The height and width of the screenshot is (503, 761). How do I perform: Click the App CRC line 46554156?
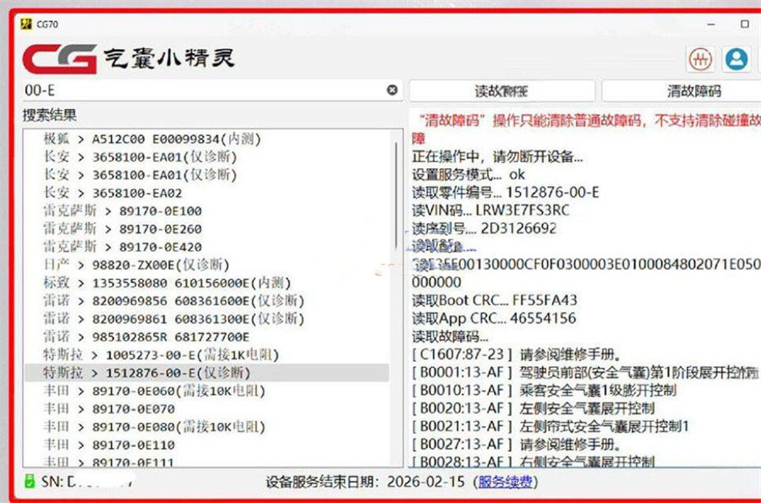click(x=494, y=318)
